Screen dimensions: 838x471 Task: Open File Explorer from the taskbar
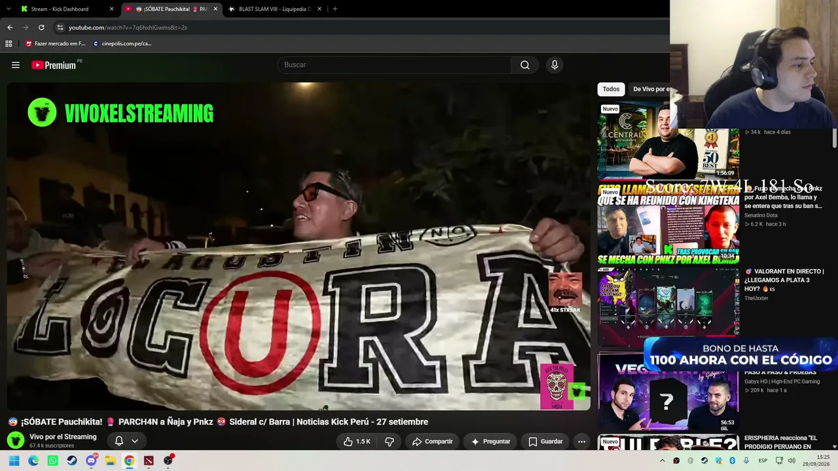110,461
